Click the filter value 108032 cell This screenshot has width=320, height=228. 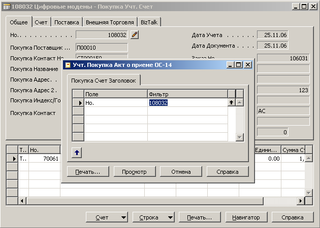click(187, 102)
